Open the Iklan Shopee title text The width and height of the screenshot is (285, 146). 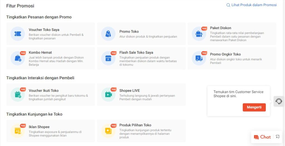coord(39,127)
